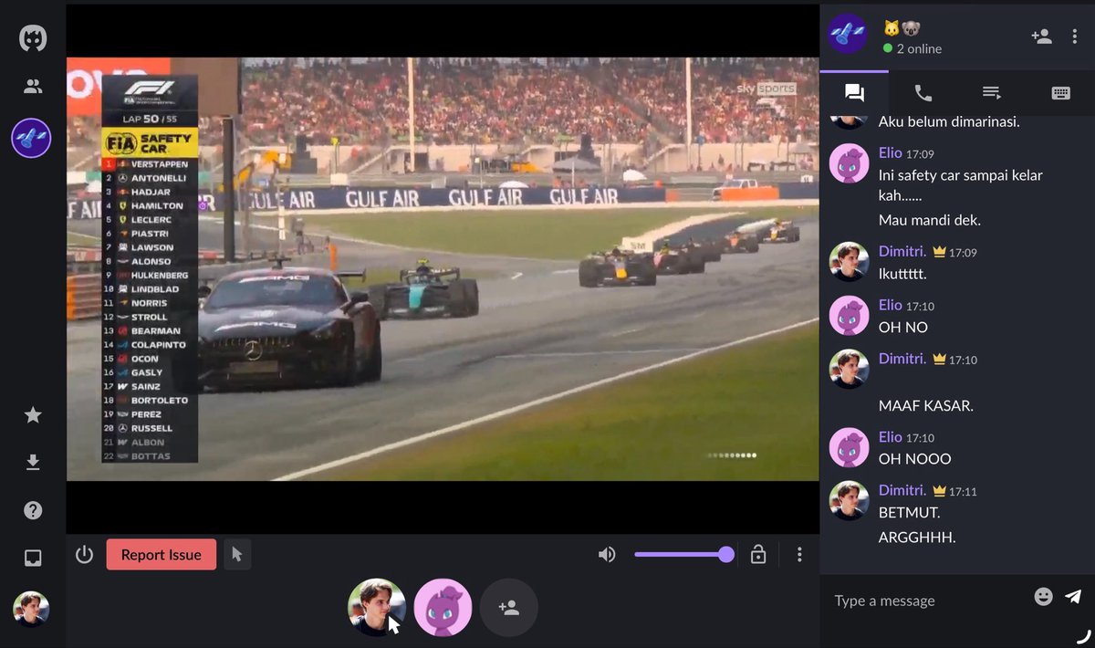Shut down the browser with power icon
Image resolution: width=1095 pixels, height=648 pixels.
(x=84, y=554)
